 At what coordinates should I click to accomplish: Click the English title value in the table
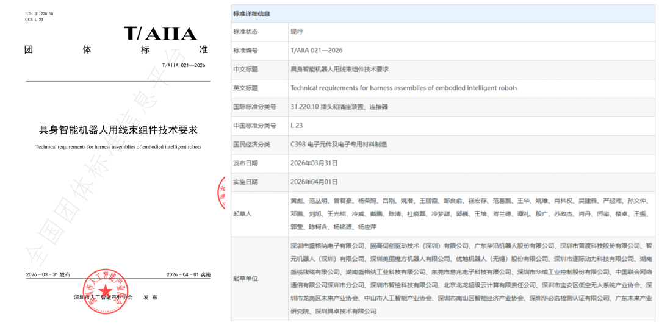[x=404, y=88]
